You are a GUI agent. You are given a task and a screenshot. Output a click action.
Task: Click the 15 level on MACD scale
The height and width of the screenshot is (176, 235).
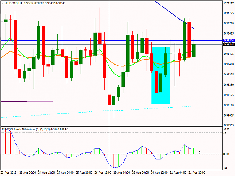[225, 133]
